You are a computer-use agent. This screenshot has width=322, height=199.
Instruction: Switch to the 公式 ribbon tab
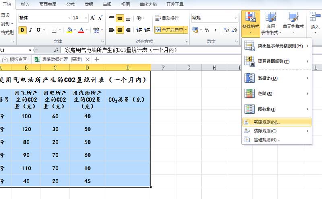pyautogui.click(x=70, y=4)
